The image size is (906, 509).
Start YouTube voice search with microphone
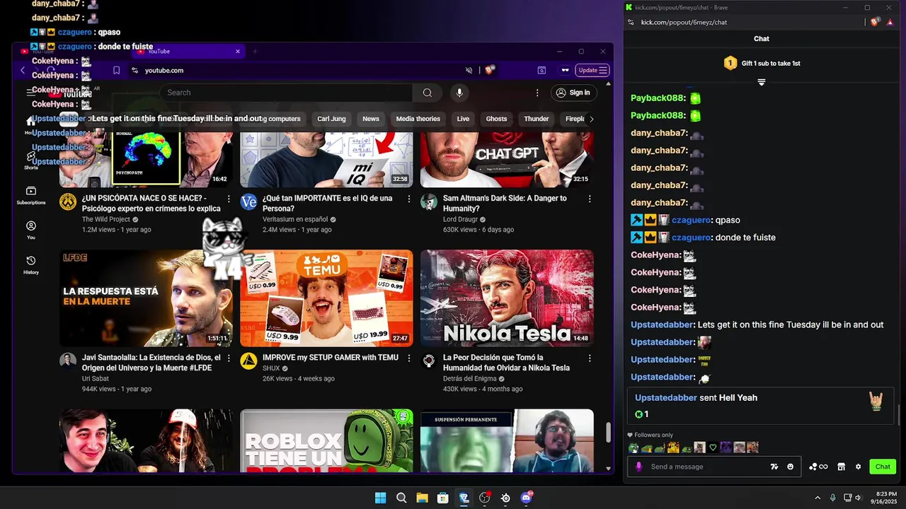pos(459,93)
